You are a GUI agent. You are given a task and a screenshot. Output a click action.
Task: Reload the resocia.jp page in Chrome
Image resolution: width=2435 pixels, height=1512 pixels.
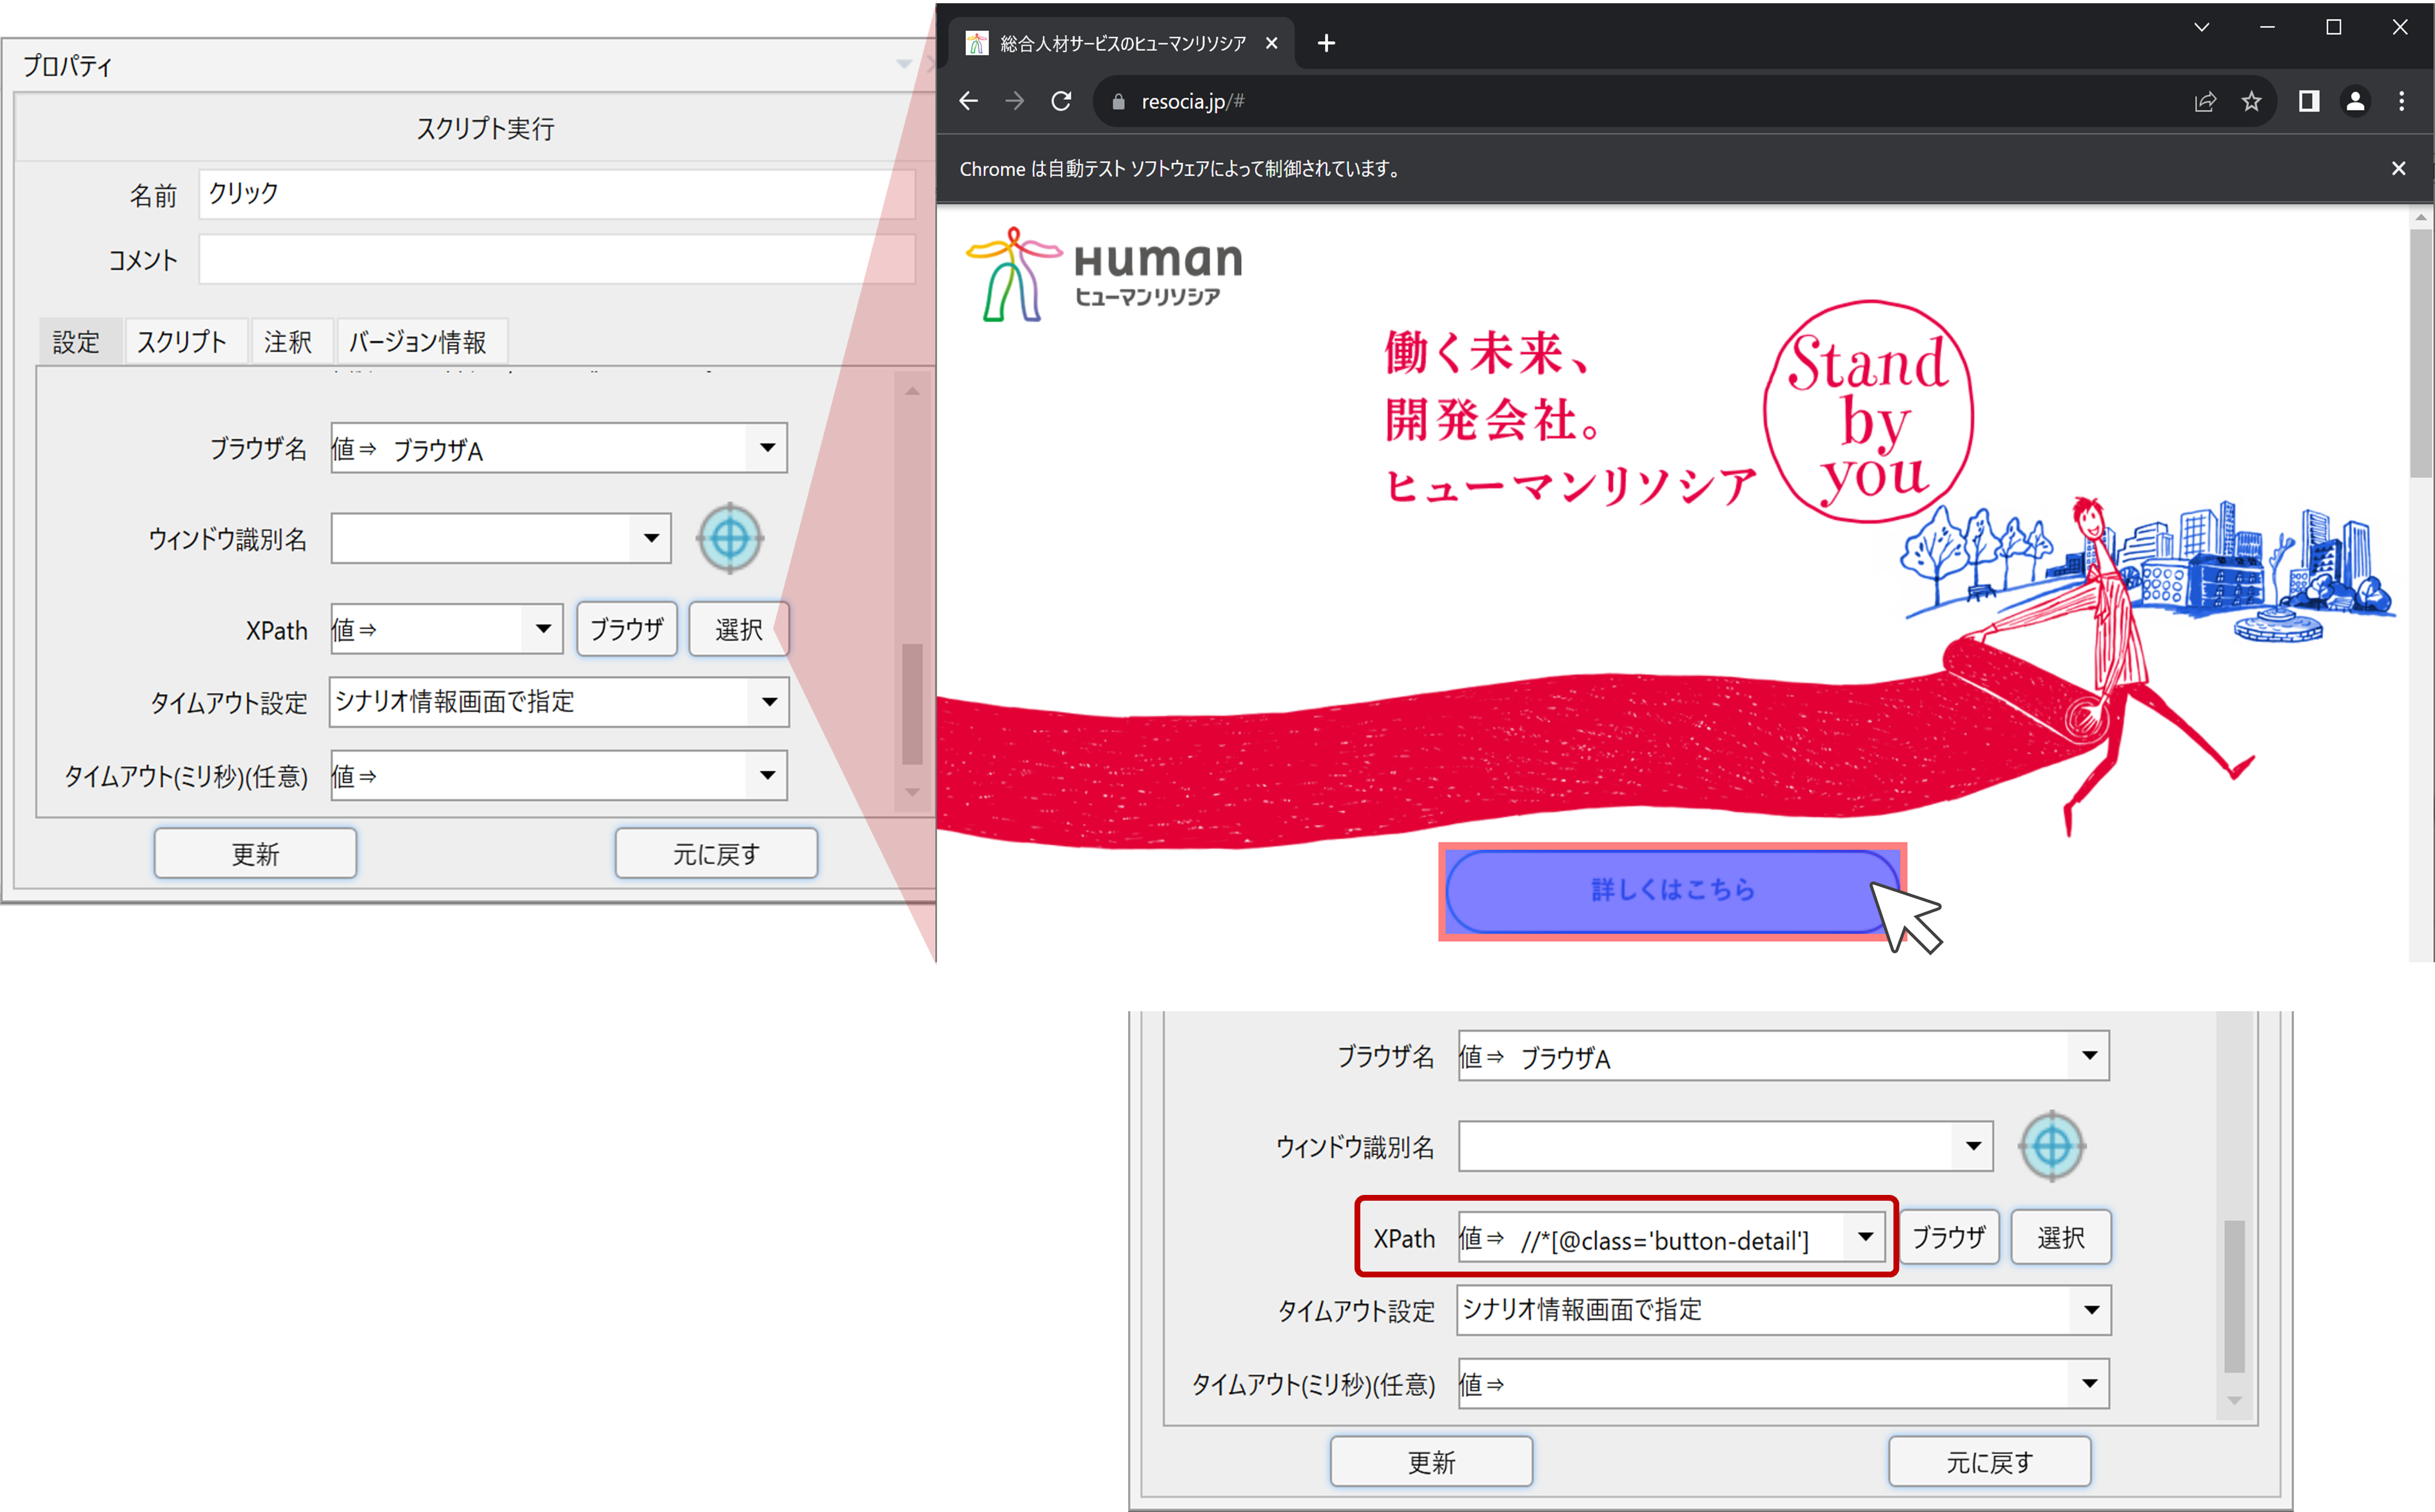coord(1061,101)
